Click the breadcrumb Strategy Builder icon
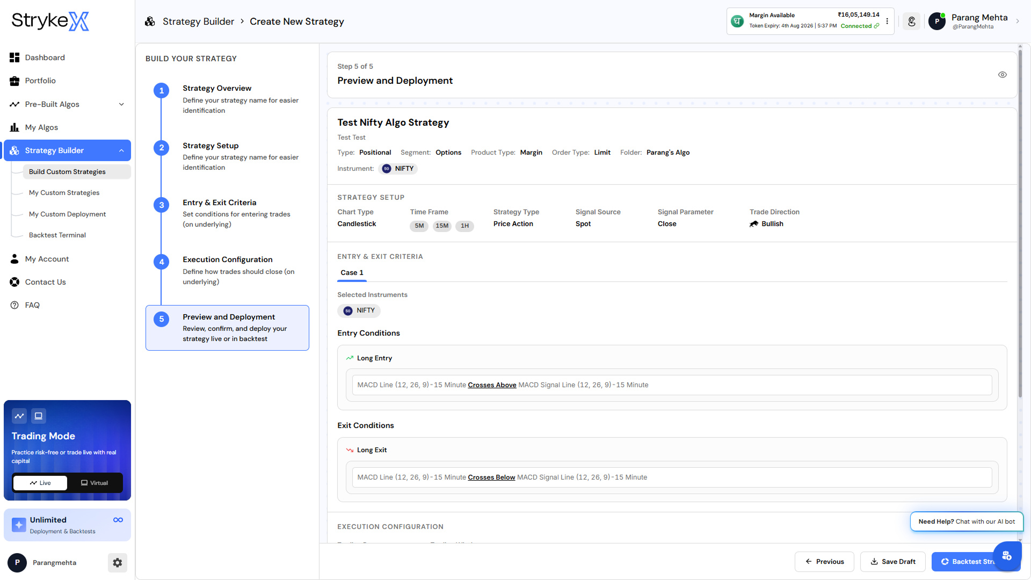1031x580 pixels. [150, 21]
